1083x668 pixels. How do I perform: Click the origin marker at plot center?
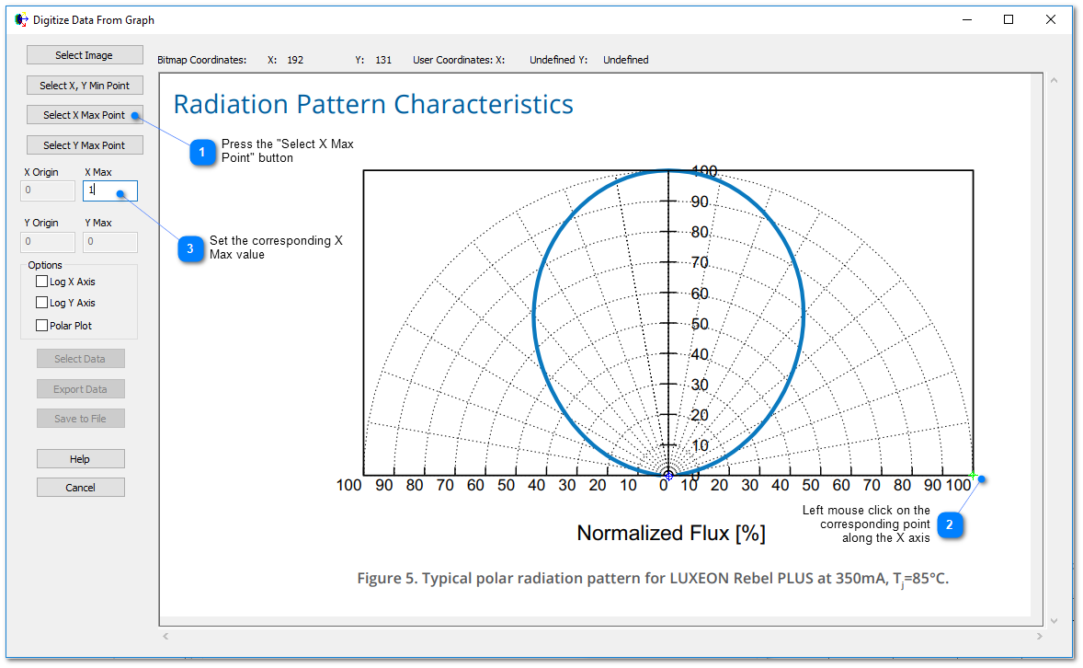(668, 476)
